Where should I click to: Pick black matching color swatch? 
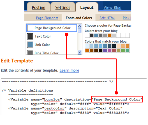pos(100,50)
